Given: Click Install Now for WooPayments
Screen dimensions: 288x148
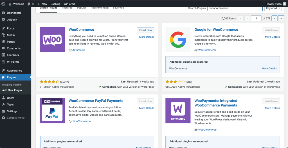Looking at the screenshot, I should pos(271,101).
